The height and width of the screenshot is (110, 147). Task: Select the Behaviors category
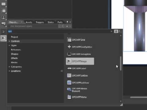16,50
